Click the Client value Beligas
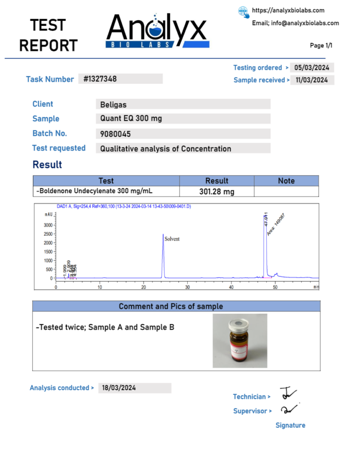This screenshot has height=453, width=350. tap(183, 104)
